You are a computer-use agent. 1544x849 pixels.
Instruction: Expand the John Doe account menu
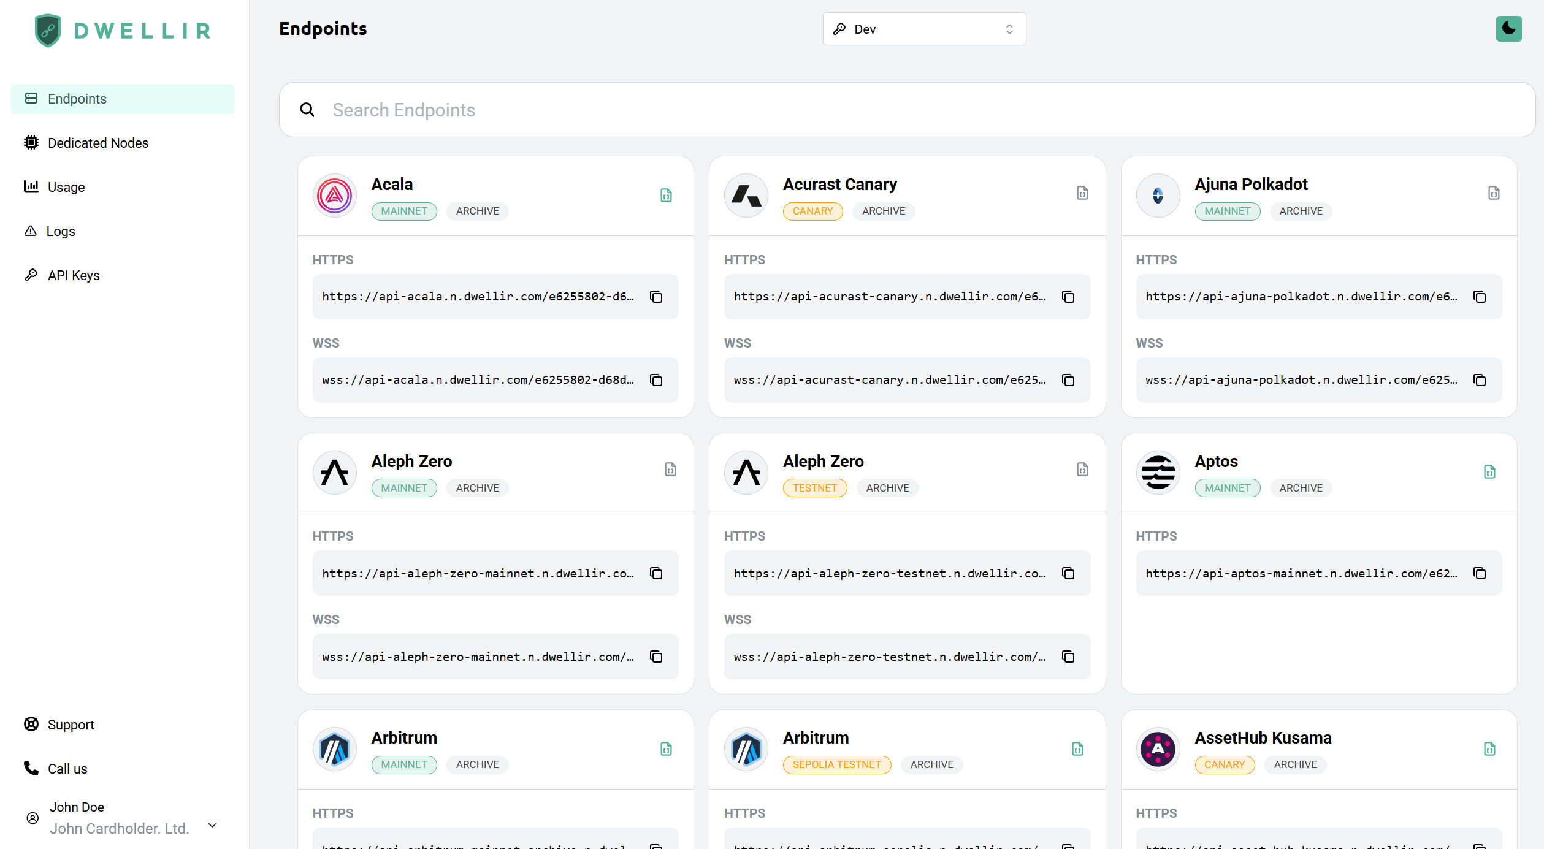(x=212, y=825)
